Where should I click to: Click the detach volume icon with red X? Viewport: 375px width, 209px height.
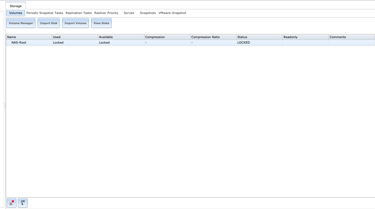pyautogui.click(x=12, y=203)
